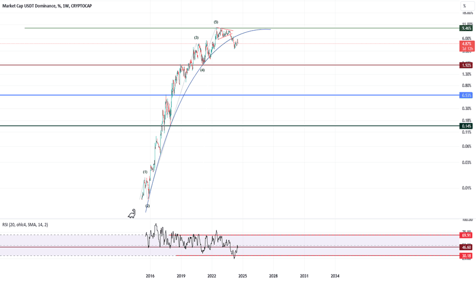The image size is (476, 281).
Task: Click the 0.80% price axis tick
Action: click(x=467, y=86)
